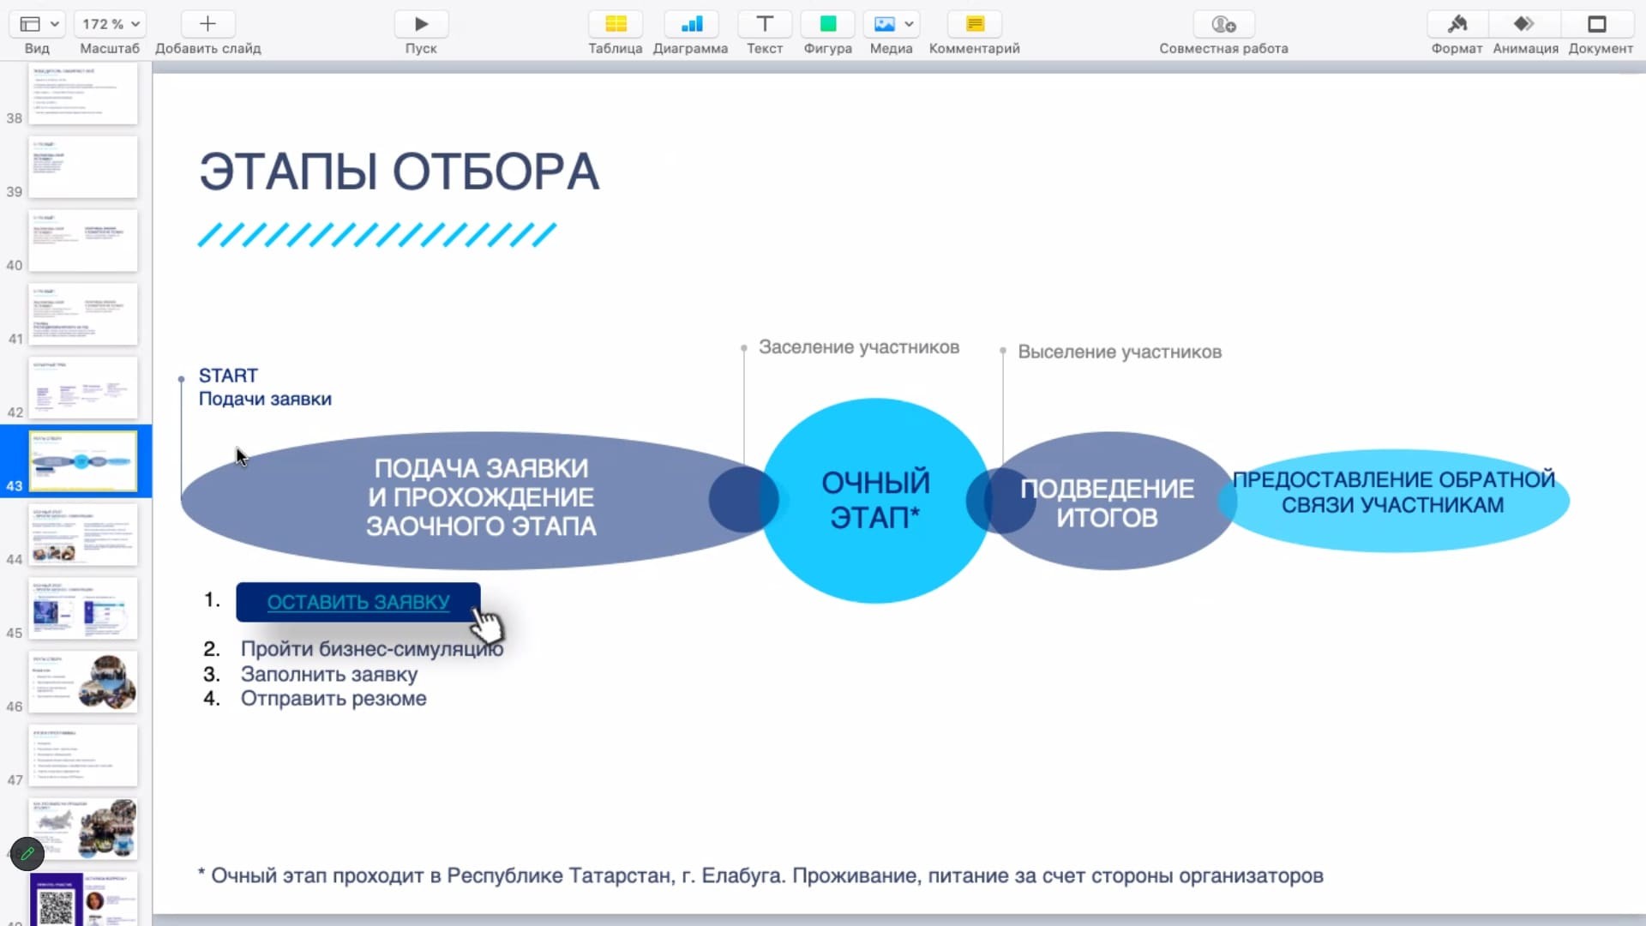Add a text box with Текст

coord(764,24)
